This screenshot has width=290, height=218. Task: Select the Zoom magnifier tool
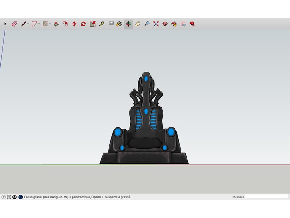[147, 24]
